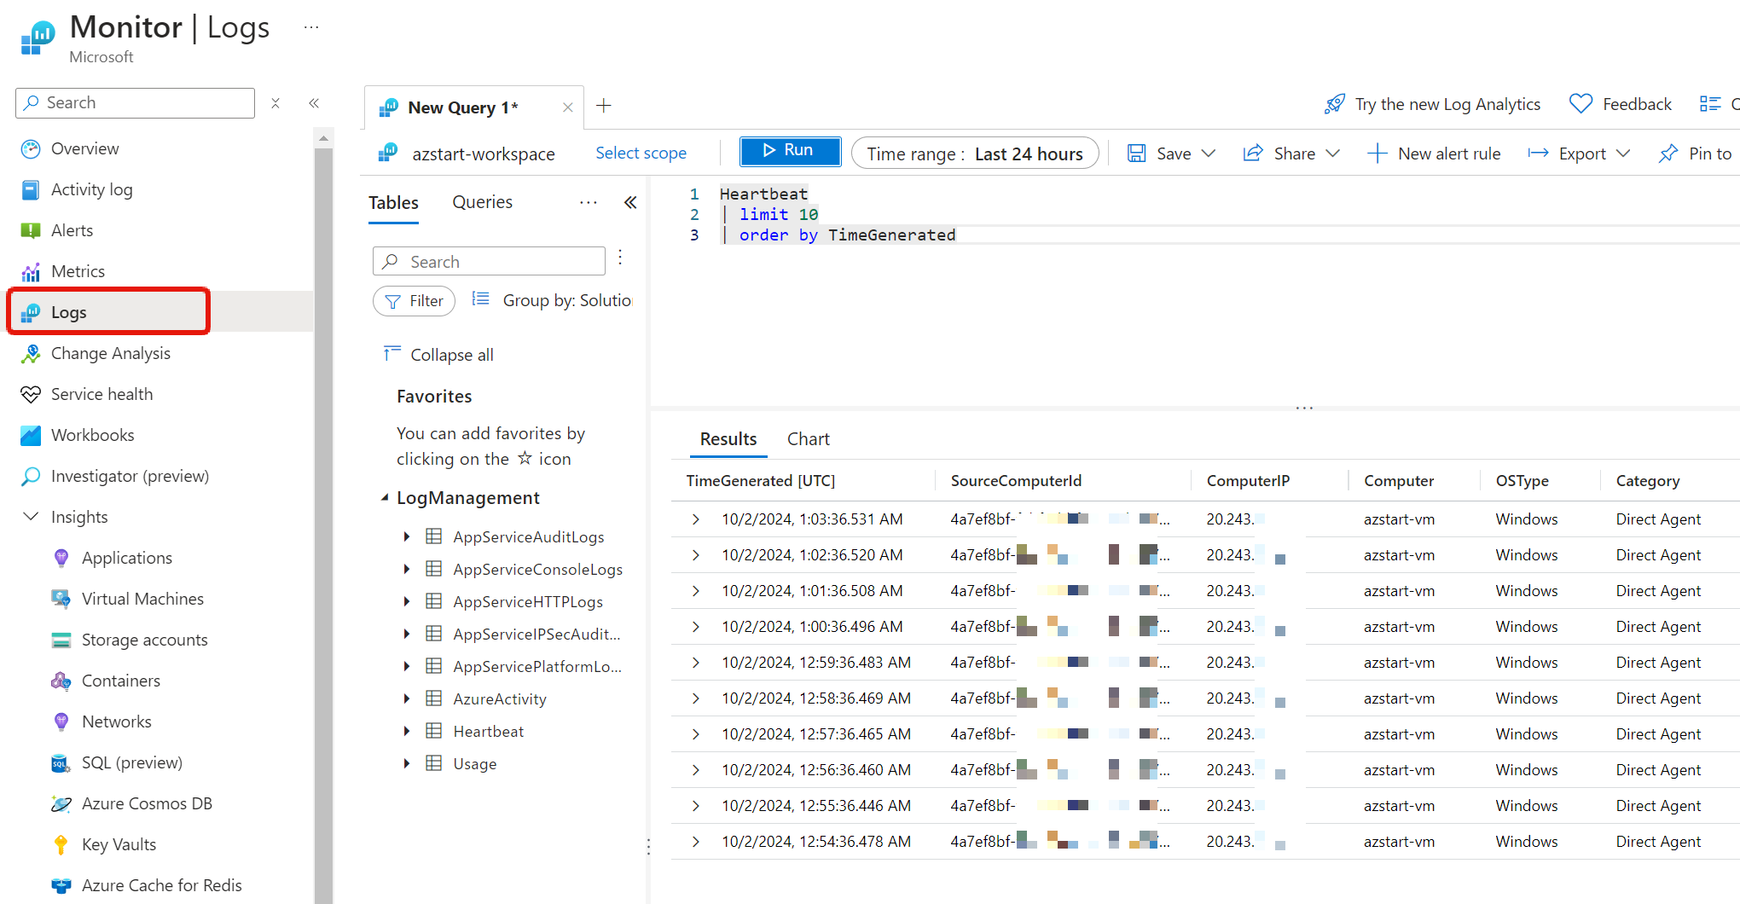Viewport: 1740px width, 904px height.
Task: Switch to the Queries tab
Action: [x=482, y=202]
